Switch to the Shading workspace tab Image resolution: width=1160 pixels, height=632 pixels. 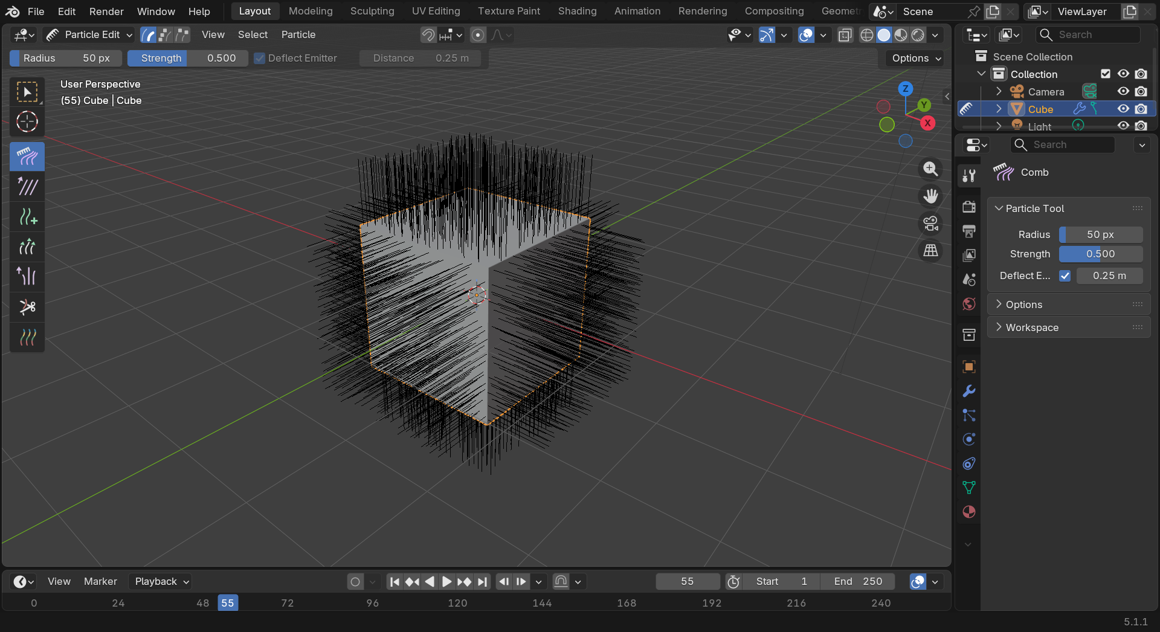577,11
